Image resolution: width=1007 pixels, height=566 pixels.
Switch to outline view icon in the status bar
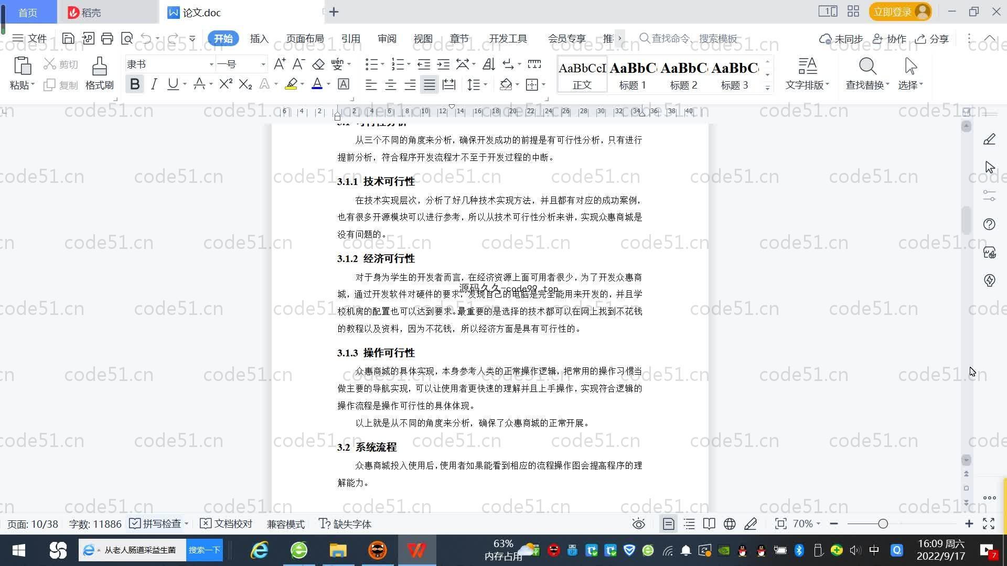tap(689, 524)
